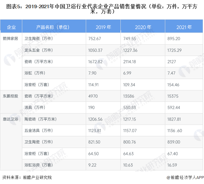Select the value 1725.29
The width and height of the screenshot is (204, 184).
click(174, 50)
